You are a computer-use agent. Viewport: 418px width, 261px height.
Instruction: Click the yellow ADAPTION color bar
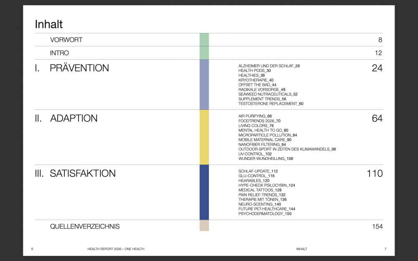(204, 137)
